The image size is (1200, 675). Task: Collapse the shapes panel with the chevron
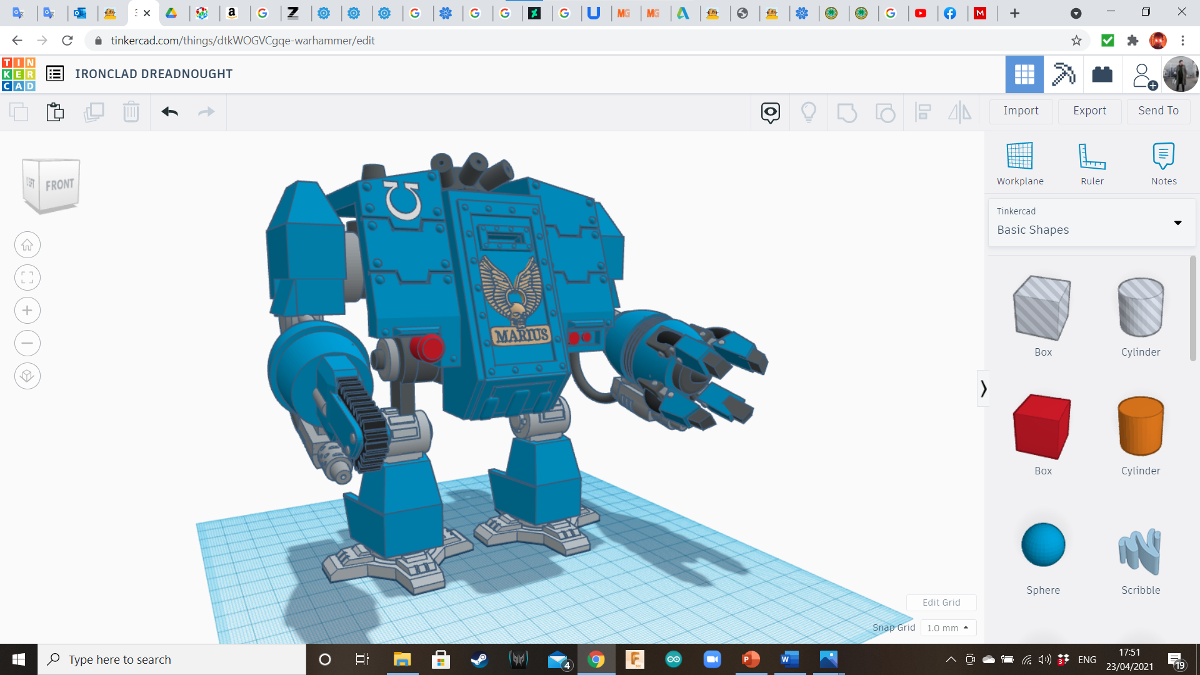point(983,388)
